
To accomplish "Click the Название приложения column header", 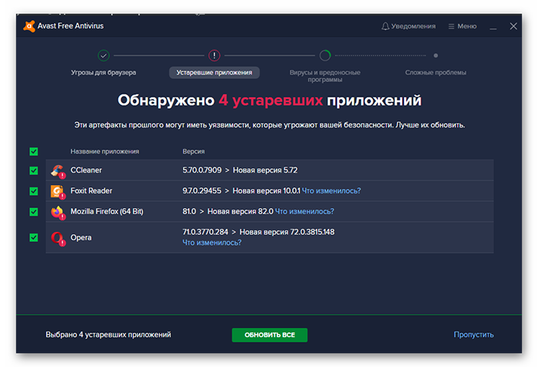I will click(105, 151).
